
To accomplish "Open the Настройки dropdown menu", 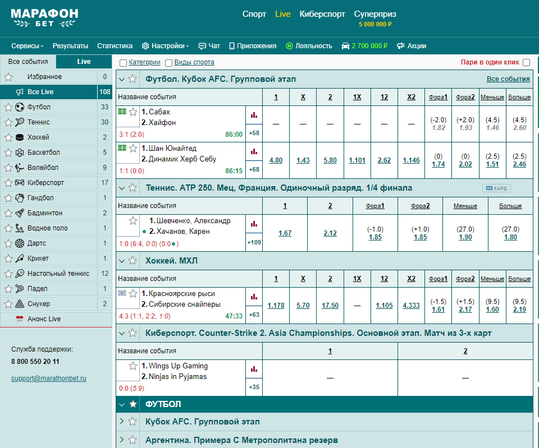I will coord(165,46).
